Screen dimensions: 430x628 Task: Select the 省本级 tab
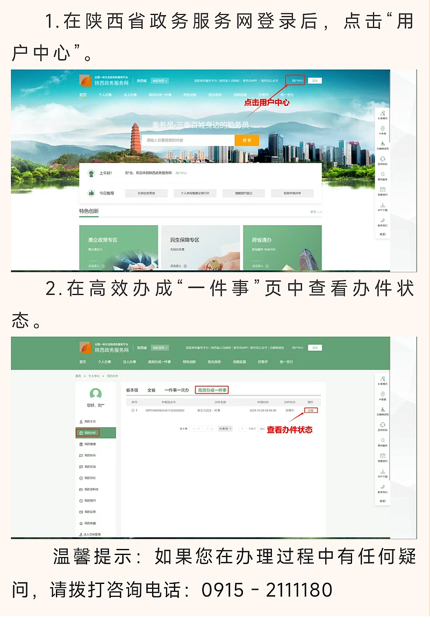pos(132,390)
